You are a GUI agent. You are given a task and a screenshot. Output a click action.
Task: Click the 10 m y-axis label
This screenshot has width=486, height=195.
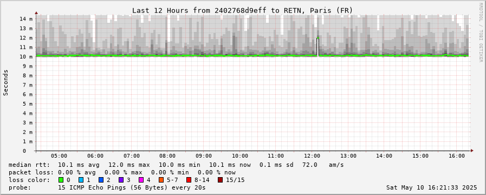pos(26,56)
